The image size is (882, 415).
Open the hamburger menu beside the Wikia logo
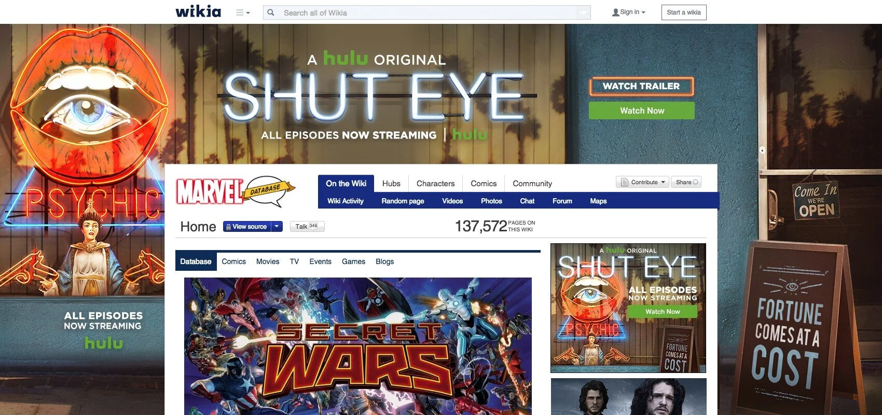[x=242, y=12]
